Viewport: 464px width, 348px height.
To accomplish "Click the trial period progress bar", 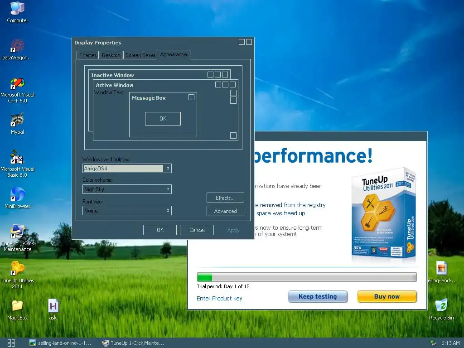I will click(307, 277).
